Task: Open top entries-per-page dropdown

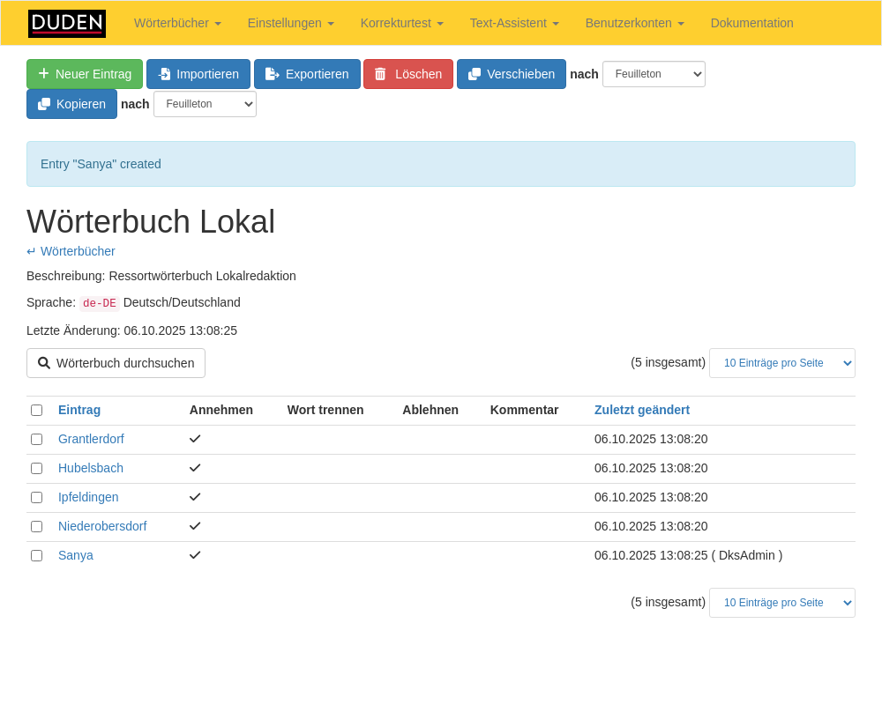Action: pyautogui.click(x=781, y=363)
